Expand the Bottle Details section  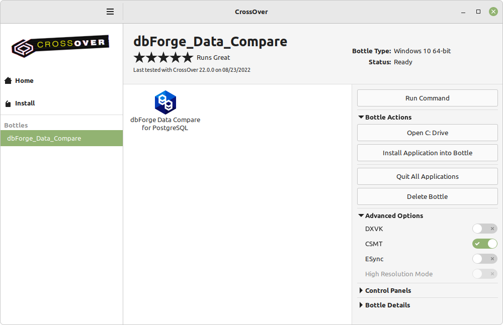click(x=384, y=305)
